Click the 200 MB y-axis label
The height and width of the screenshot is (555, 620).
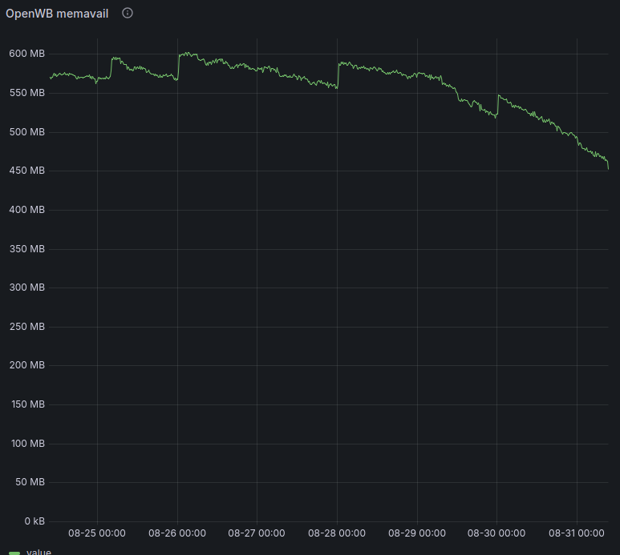tap(27, 365)
